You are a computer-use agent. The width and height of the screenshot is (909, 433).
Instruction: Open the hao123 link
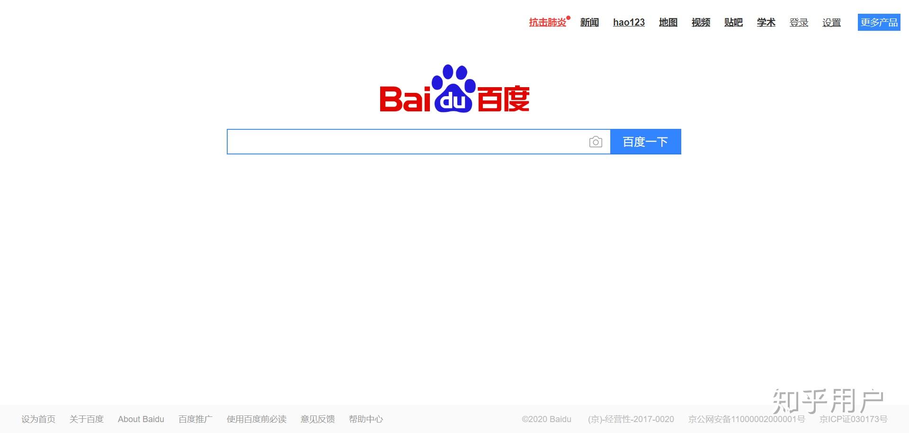(629, 22)
